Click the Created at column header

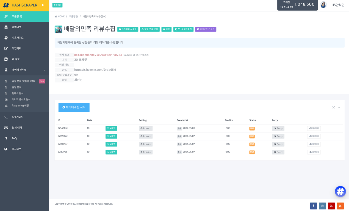pyautogui.click(x=182, y=120)
